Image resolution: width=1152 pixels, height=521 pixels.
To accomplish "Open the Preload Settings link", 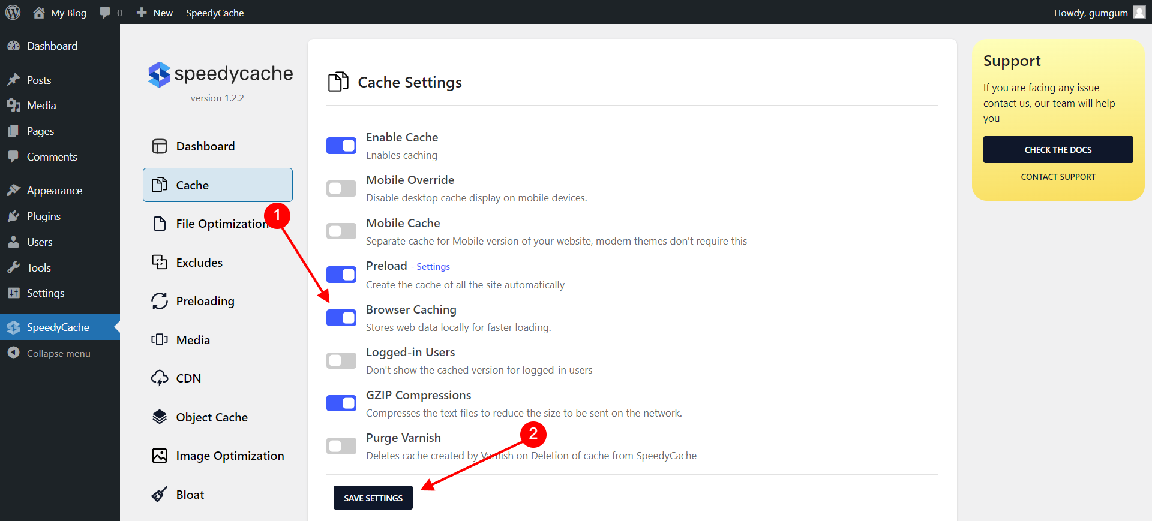I will point(433,267).
